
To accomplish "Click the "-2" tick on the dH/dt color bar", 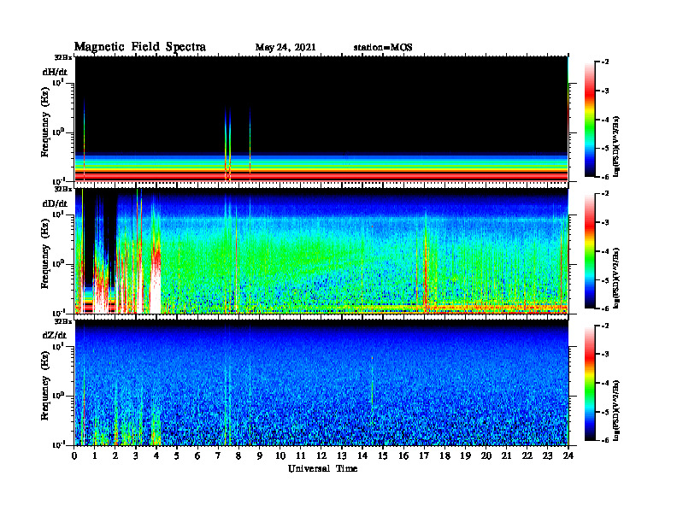I will point(606,62).
